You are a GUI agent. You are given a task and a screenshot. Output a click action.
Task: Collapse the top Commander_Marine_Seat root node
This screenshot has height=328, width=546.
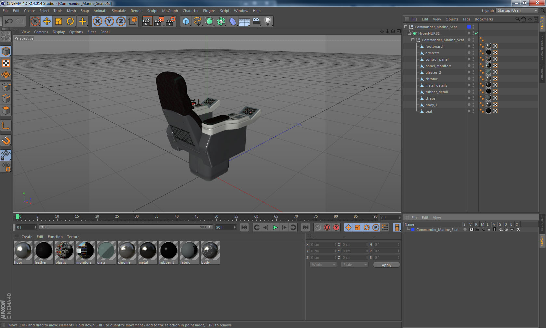[406, 27]
